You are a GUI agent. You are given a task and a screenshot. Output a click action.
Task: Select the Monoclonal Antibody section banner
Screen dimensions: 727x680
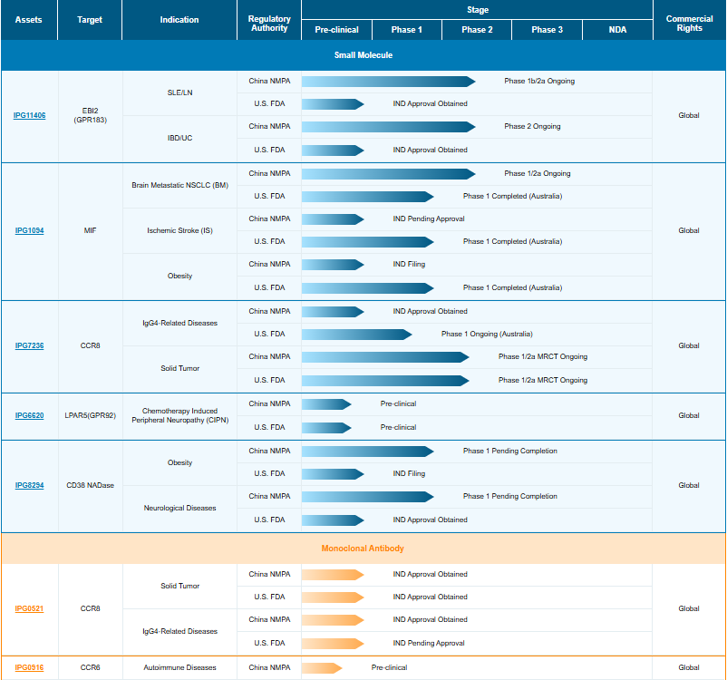click(x=363, y=549)
